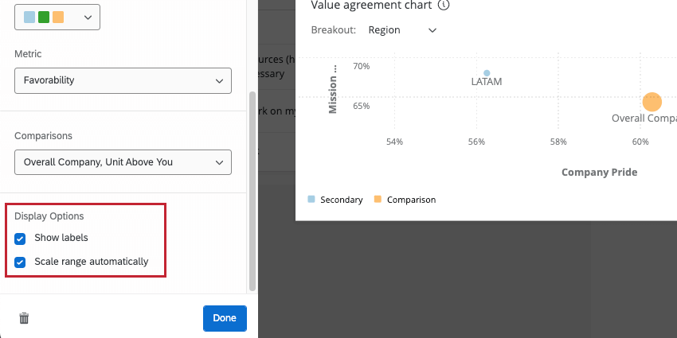Click the Mission vertical axis title

pyautogui.click(x=333, y=89)
